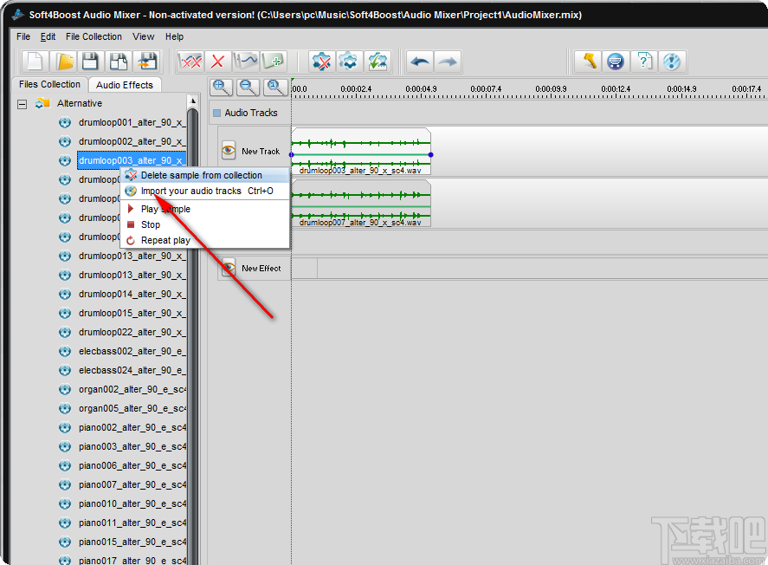Select piano006_alter_90_e_sc4 sample

[x=132, y=465]
